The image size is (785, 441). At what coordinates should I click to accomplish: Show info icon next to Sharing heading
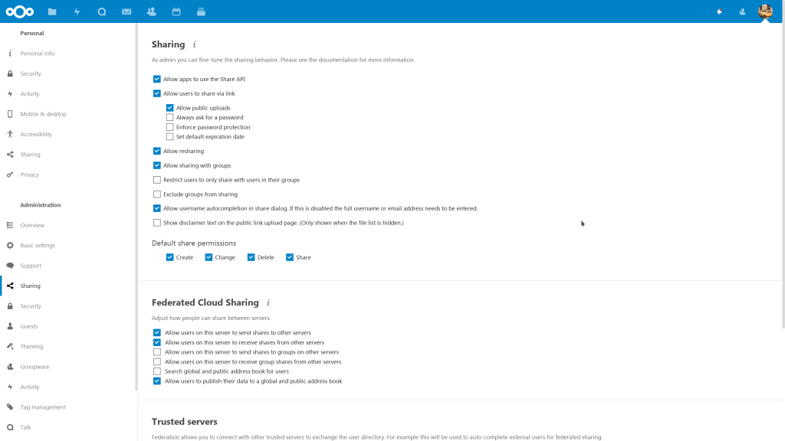click(194, 45)
